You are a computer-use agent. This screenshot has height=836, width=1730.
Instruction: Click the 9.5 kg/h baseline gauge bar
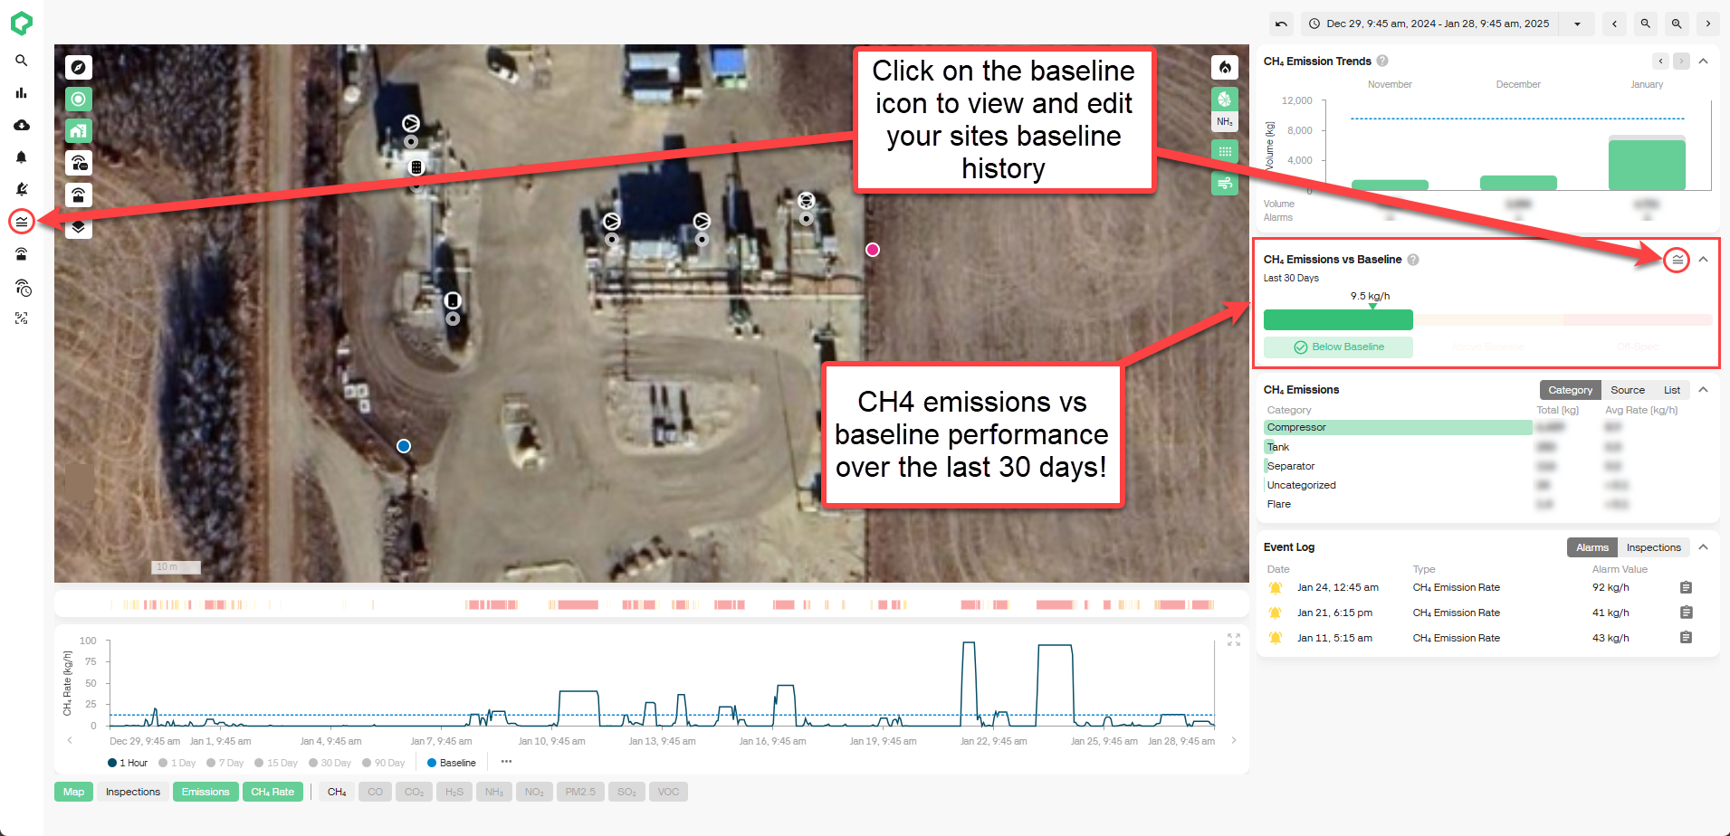click(1338, 319)
